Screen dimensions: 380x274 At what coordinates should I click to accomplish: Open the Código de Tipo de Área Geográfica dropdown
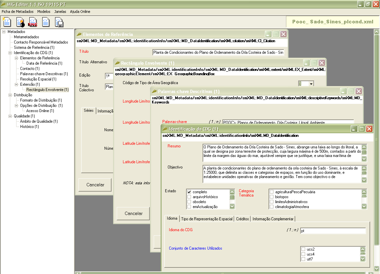coord(311,84)
